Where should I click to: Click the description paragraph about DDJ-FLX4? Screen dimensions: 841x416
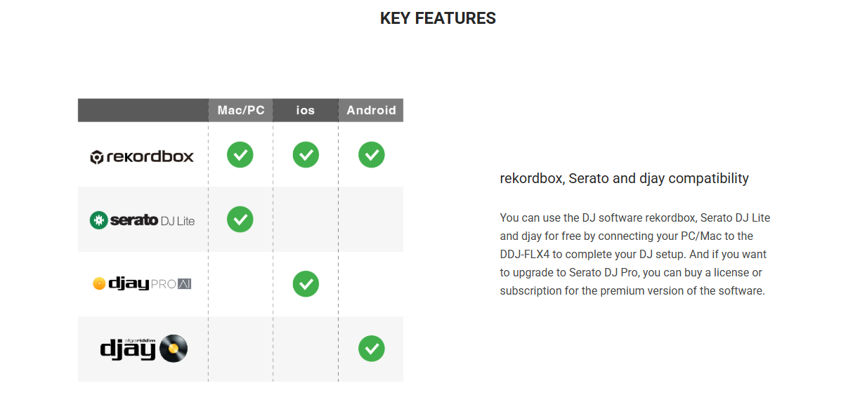635,254
